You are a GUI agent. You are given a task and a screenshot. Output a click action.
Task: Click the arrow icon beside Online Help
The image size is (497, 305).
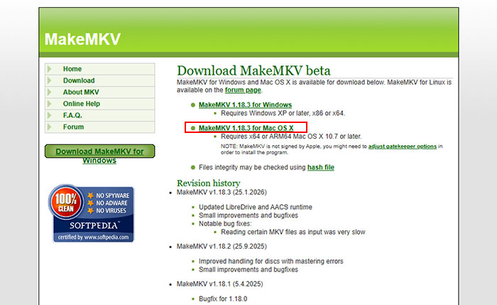49,104
